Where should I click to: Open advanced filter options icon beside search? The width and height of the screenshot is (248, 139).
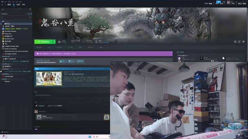[30, 18]
